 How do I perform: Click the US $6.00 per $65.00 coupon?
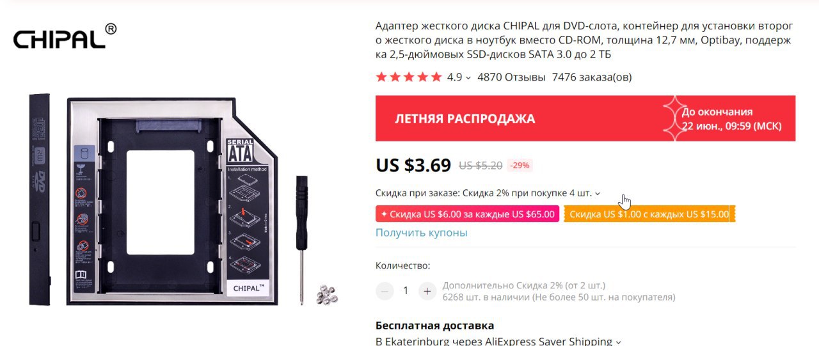coord(467,214)
